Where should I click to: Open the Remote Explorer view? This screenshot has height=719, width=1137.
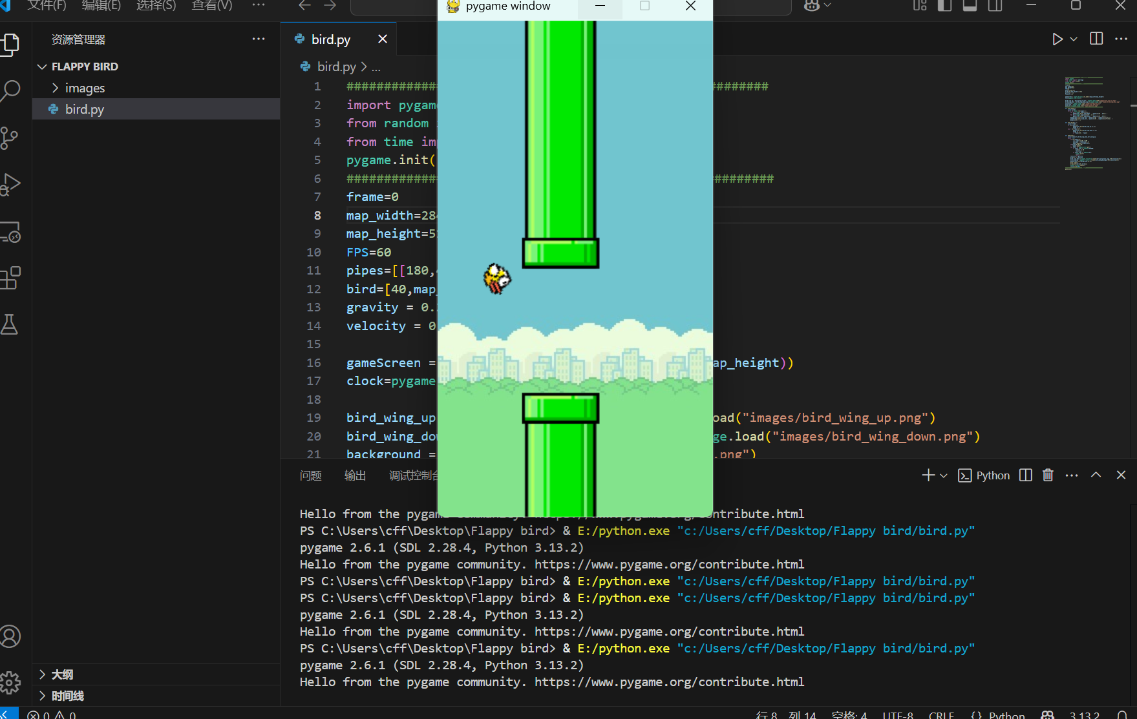(10, 231)
